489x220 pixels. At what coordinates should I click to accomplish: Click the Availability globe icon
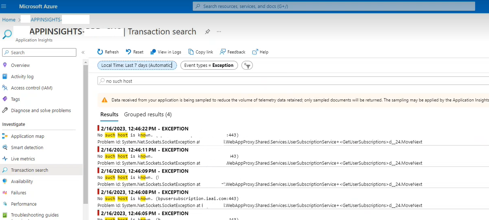point(5,182)
